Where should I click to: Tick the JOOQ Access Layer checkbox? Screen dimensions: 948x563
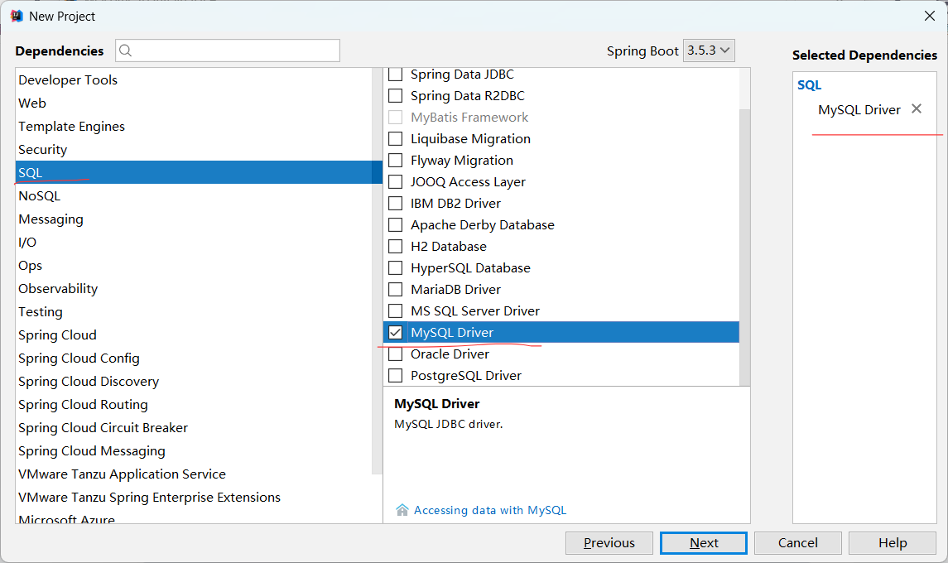[x=396, y=181]
